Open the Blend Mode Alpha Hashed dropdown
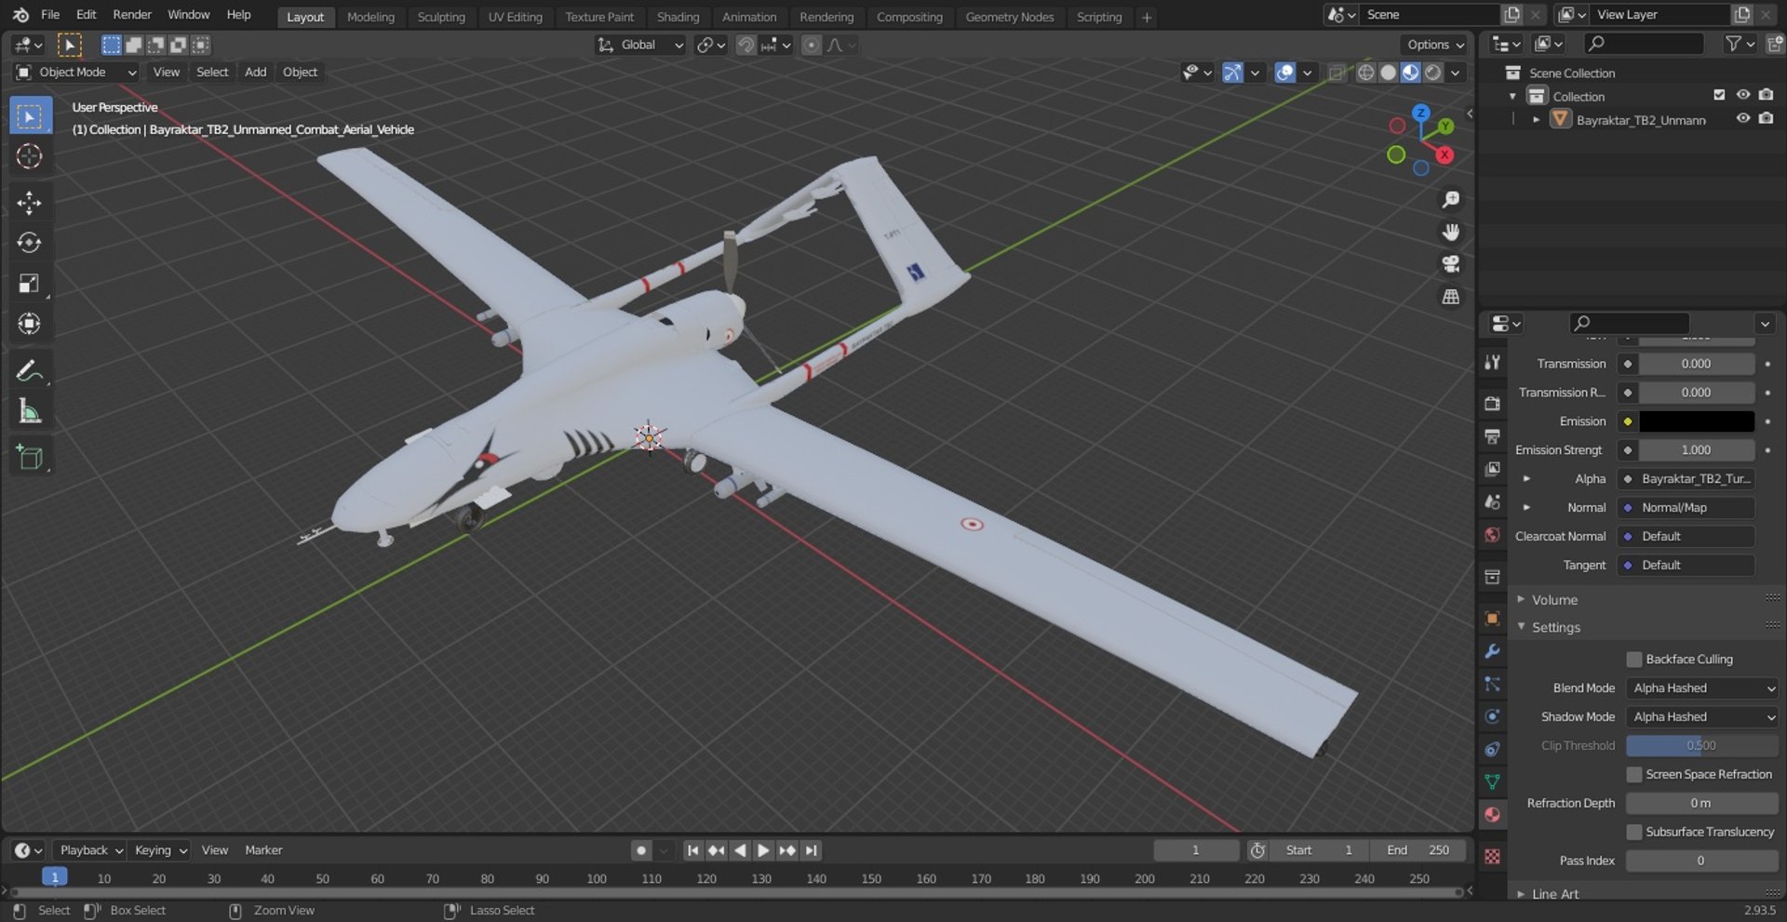Image resolution: width=1787 pixels, height=922 pixels. pos(1702,688)
